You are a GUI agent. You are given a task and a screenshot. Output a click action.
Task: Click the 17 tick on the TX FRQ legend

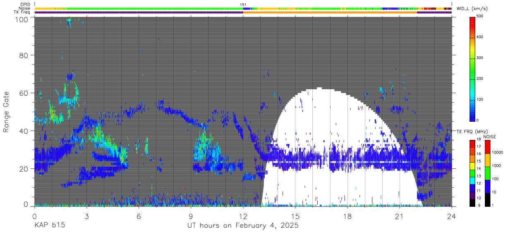tap(479, 147)
